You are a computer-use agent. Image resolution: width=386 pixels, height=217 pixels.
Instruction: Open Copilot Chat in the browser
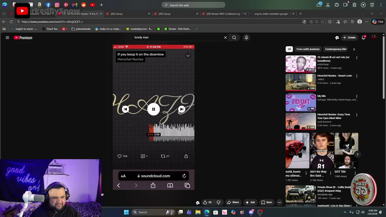[x=378, y=22]
